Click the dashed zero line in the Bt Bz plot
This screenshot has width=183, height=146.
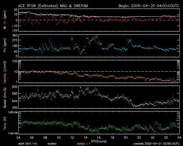tap(99, 20)
